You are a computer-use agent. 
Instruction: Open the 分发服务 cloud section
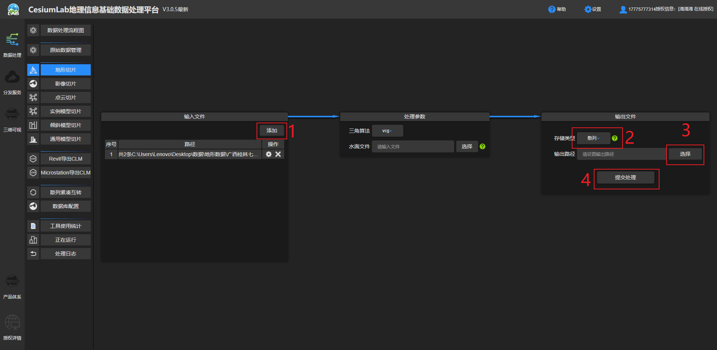pos(12,82)
